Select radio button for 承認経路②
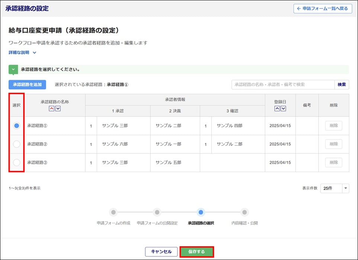This screenshot has height=260, width=358. [16, 144]
